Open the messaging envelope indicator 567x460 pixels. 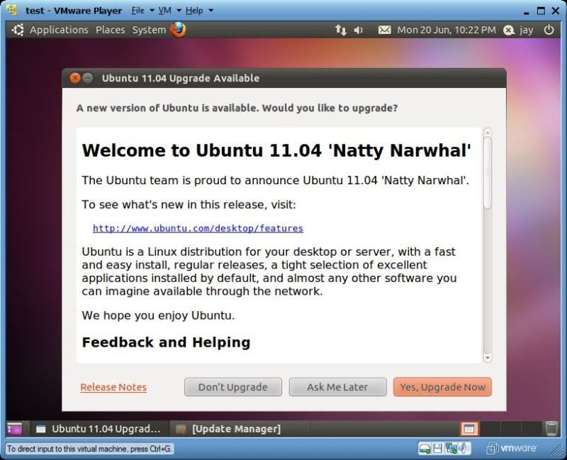point(384,30)
